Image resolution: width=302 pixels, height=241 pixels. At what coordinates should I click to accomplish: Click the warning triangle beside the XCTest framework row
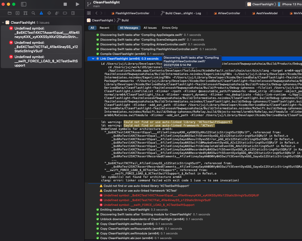101,191
